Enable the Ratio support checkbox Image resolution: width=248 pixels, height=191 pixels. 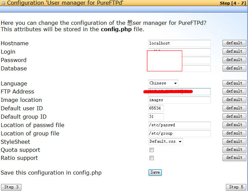(x=152, y=158)
